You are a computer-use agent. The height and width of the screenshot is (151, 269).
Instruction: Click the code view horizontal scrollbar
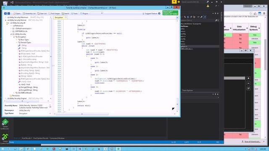(x=82, y=114)
